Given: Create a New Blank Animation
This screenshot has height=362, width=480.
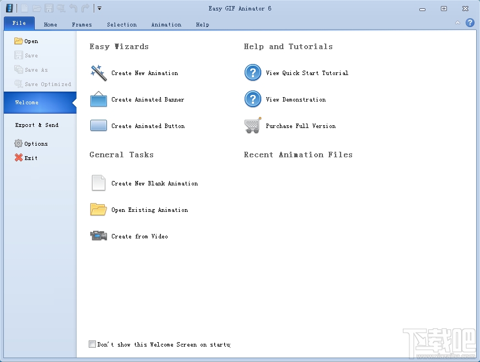Looking at the screenshot, I should point(154,183).
